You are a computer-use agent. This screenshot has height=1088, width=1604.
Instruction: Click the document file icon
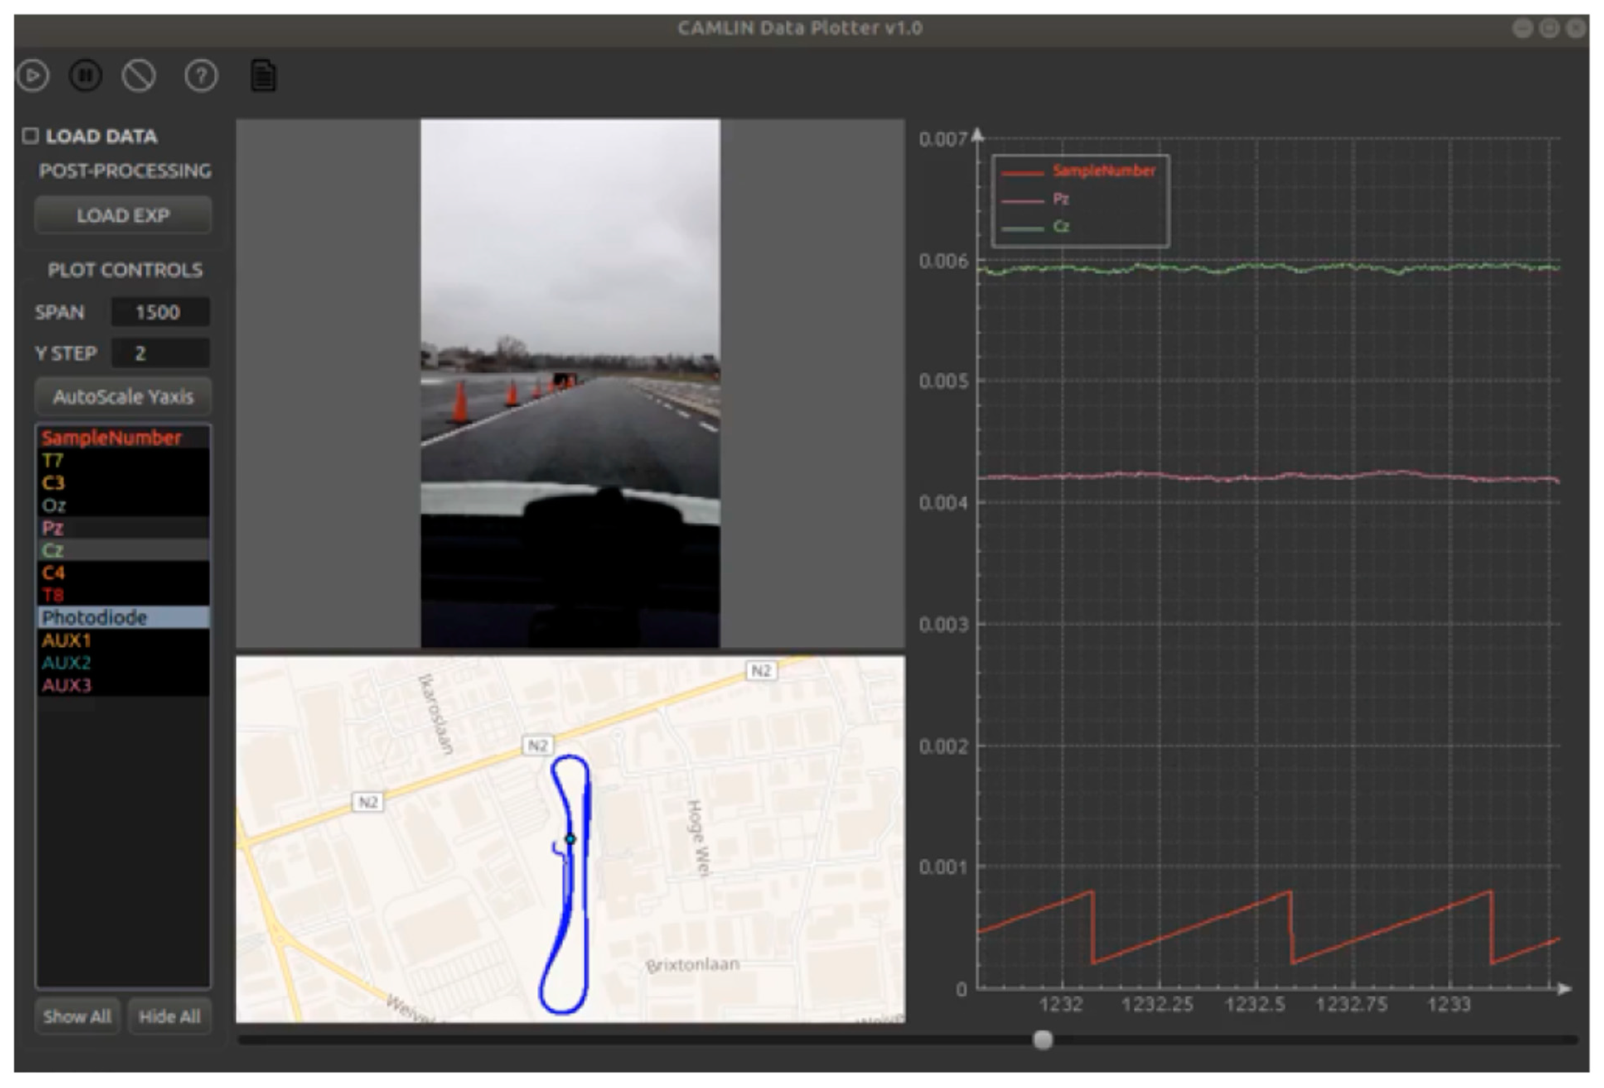coord(263,76)
